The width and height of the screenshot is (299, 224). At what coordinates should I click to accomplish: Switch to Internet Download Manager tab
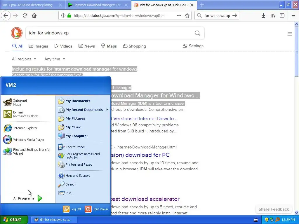(98, 5)
